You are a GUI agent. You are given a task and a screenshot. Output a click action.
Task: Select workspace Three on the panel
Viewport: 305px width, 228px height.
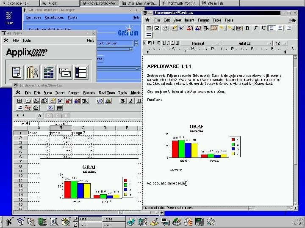click(114, 219)
